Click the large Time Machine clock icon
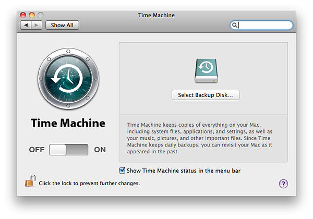Screen dimensions: 313x219 pyautogui.click(x=67, y=79)
